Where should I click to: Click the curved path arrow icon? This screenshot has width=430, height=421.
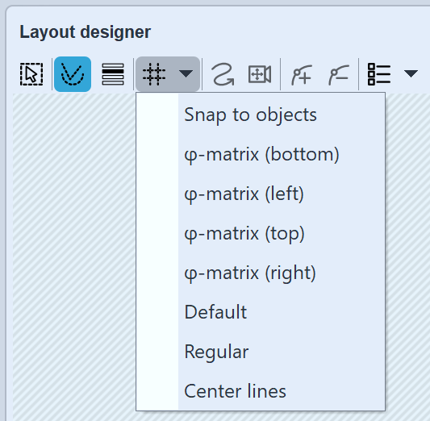[x=223, y=74]
